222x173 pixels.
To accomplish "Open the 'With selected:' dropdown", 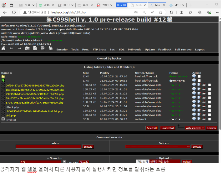I will coord(195,128).
